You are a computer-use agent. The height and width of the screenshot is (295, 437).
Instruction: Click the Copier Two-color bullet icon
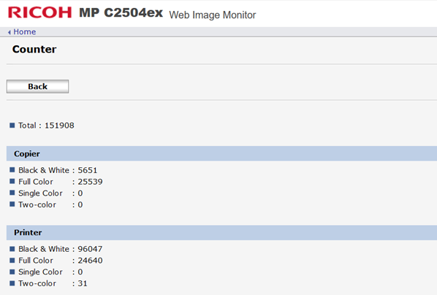12,204
